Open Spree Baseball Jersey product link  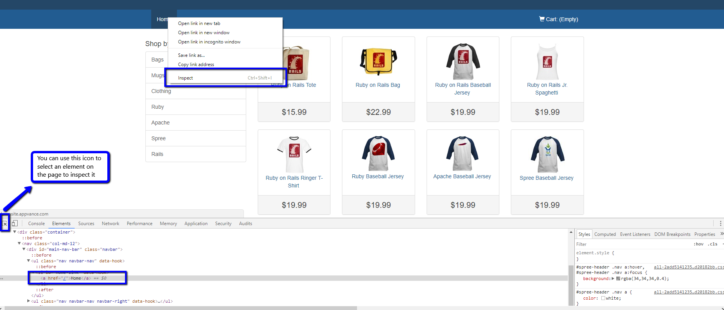click(x=546, y=178)
